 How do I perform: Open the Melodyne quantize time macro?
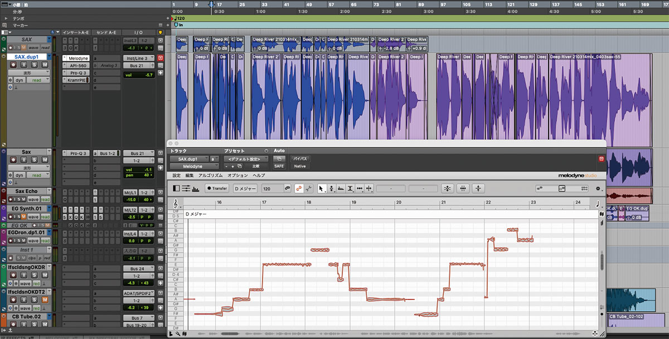point(463,189)
